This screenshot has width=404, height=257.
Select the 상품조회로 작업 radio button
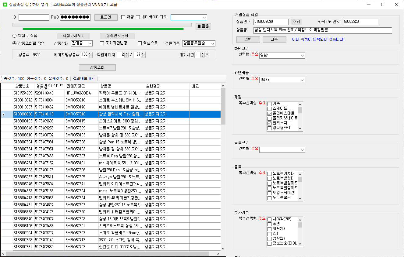[x=15, y=43]
